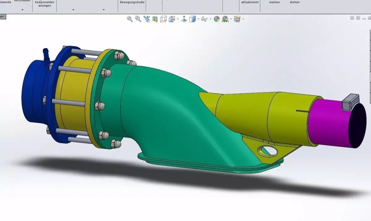The height and width of the screenshot is (221, 371).
Task: Click the aktualisieren command
Action: [x=250, y=2]
